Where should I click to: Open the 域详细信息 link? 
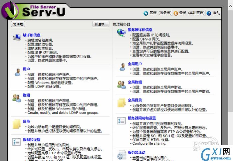(32, 35)
